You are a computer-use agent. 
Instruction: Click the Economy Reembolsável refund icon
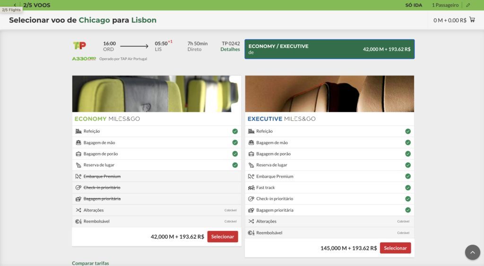[78, 221]
